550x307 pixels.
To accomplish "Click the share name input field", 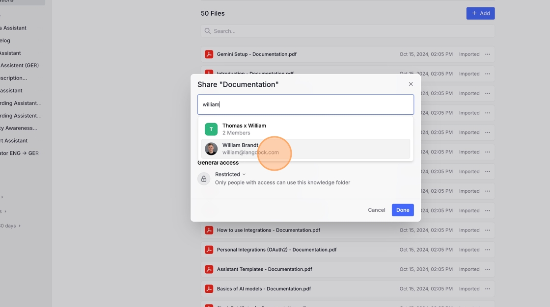I will click(x=305, y=104).
